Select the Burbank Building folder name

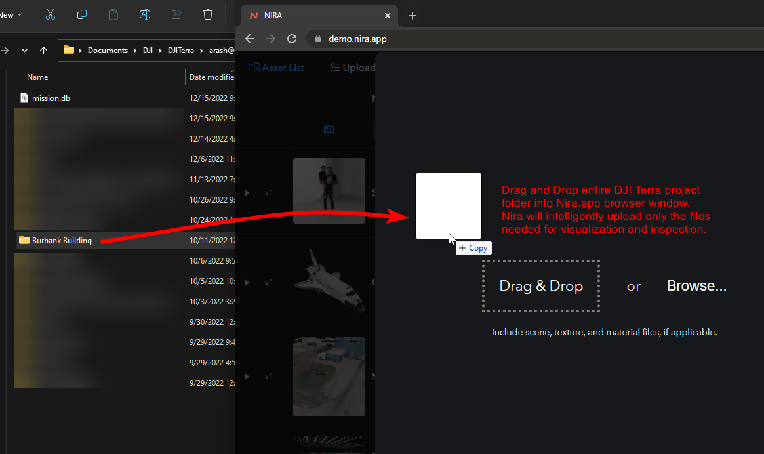pos(62,240)
